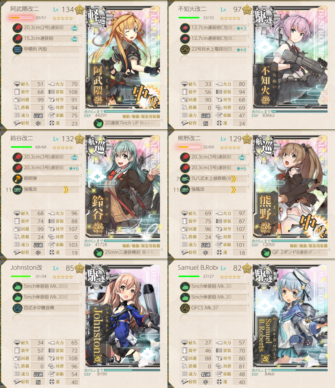
Task: Click the GFCS Mk.37 radar icon
Action: pyautogui.click(x=185, y=308)
